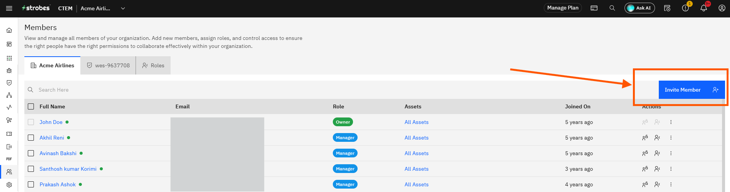Open Akhil Reni's member profile link
This screenshot has height=192, width=730.
tap(52, 138)
